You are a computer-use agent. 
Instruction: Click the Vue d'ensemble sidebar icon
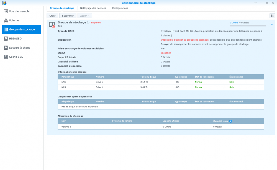tap(6, 11)
